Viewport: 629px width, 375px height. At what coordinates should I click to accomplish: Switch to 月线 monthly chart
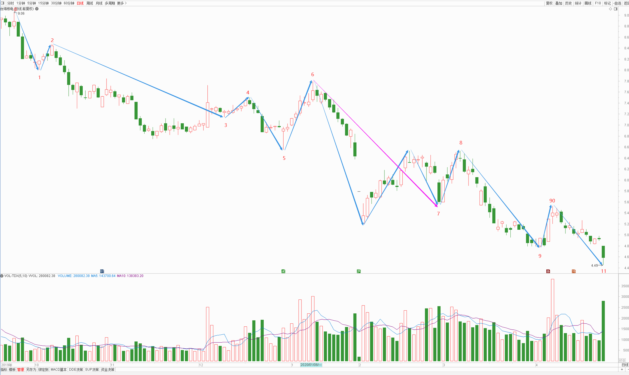click(x=99, y=3)
